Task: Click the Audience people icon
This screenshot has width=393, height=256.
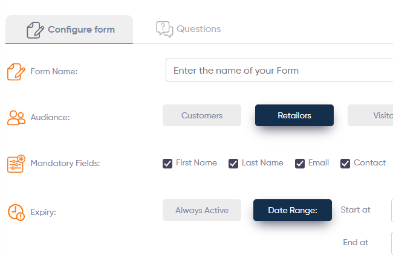Action: click(16, 118)
